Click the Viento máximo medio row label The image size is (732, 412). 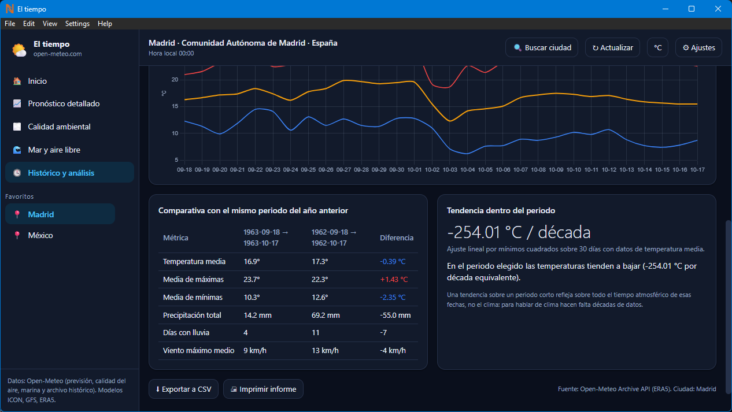(x=199, y=351)
